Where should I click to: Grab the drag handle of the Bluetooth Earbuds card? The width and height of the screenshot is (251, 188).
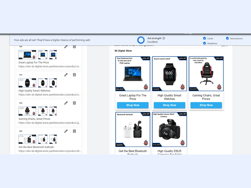21,131
